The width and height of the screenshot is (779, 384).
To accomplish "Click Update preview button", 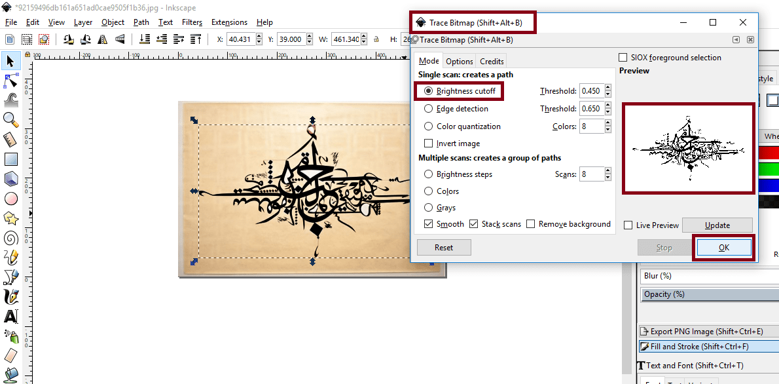I will [x=717, y=225].
